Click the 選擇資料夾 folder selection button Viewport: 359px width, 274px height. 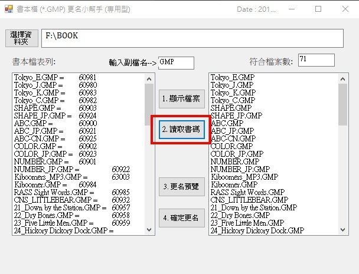pos(22,38)
